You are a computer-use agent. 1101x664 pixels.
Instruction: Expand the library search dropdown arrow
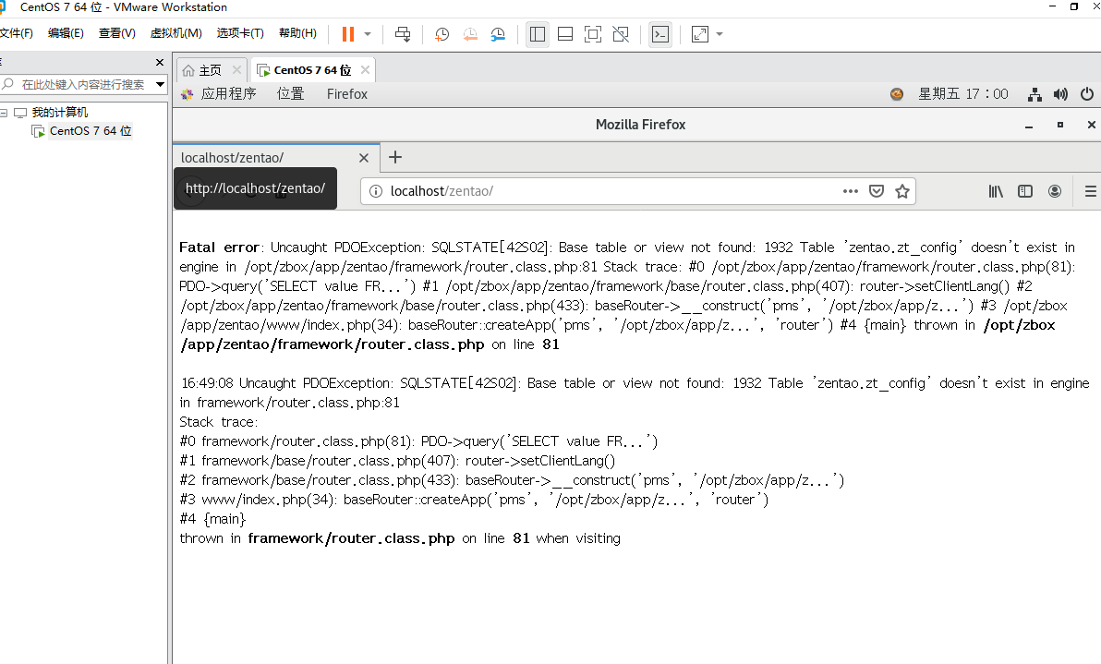(160, 84)
